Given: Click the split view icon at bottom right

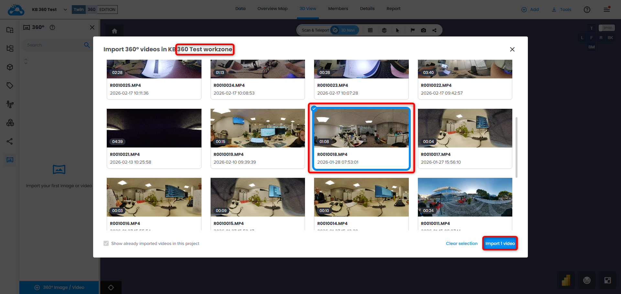Looking at the screenshot, I should [608, 280].
